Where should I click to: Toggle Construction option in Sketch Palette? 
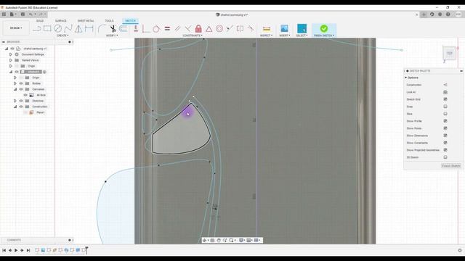[445, 85]
